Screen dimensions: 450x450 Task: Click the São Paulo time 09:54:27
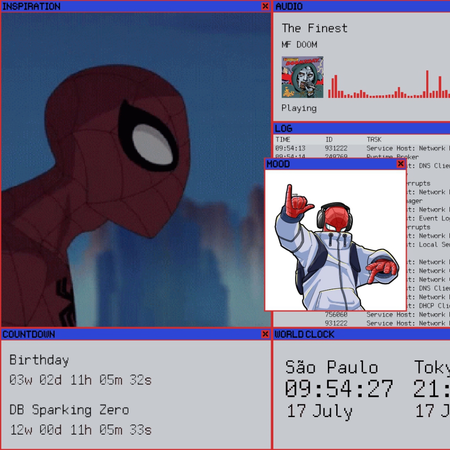coord(339,388)
